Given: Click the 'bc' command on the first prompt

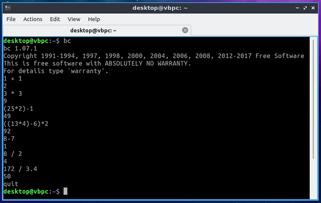Looking at the screenshot, I should coord(67,41).
